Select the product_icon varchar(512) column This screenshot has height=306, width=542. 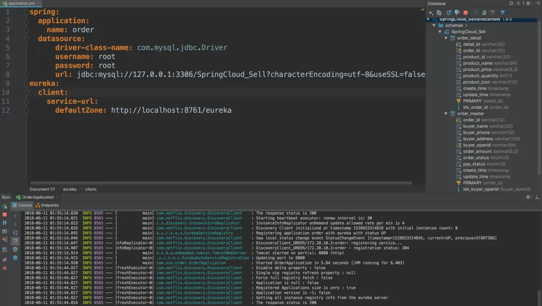(486, 82)
